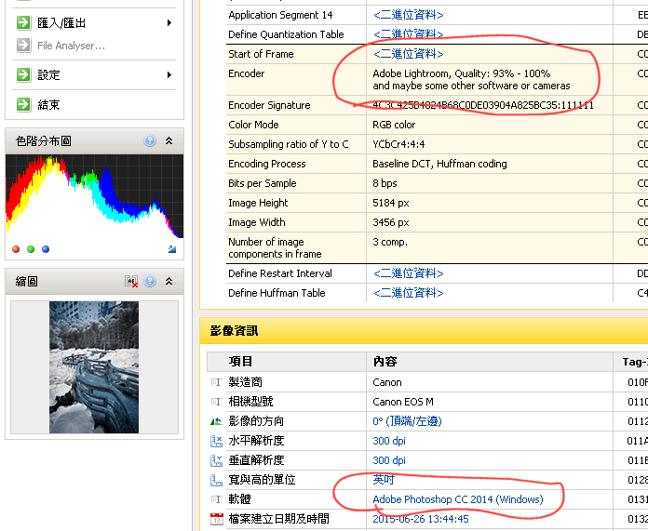The image size is (648, 531).
Task: Expand the 匯入/匯出 submenu arrow
Action: click(169, 22)
